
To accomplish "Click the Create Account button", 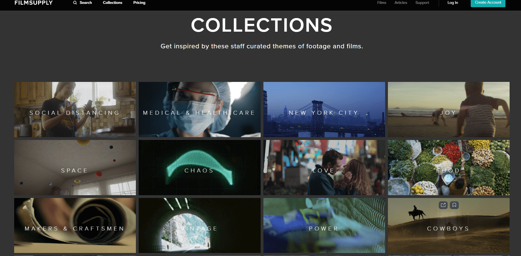I will [488, 2].
